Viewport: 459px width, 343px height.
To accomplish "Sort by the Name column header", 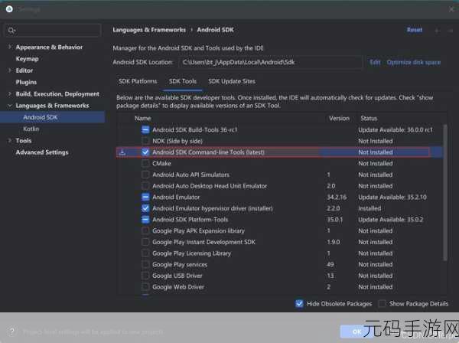I will 143,119.
